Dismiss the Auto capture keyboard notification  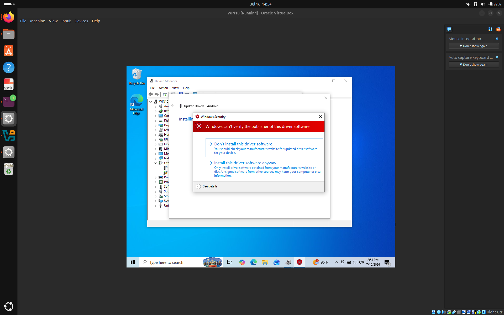point(497,57)
